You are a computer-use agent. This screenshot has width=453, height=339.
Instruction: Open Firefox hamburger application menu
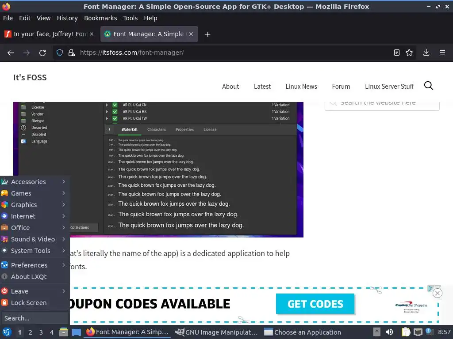coord(442,53)
